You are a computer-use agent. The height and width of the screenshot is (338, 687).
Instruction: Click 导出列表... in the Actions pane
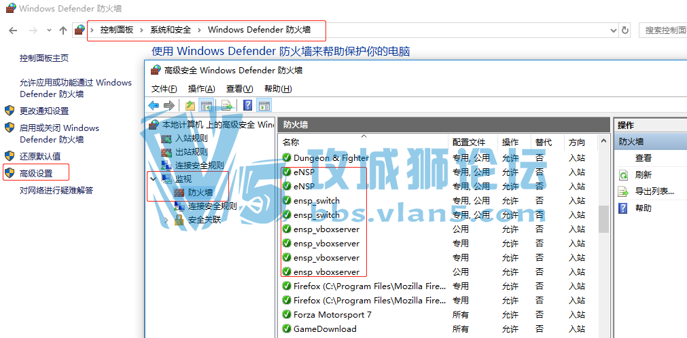(x=654, y=191)
